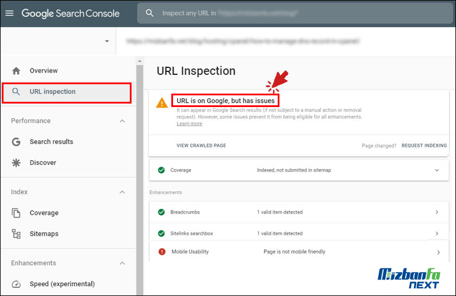
Task: Click 'Page is not mobile friendly' text
Action: pyautogui.click(x=294, y=252)
